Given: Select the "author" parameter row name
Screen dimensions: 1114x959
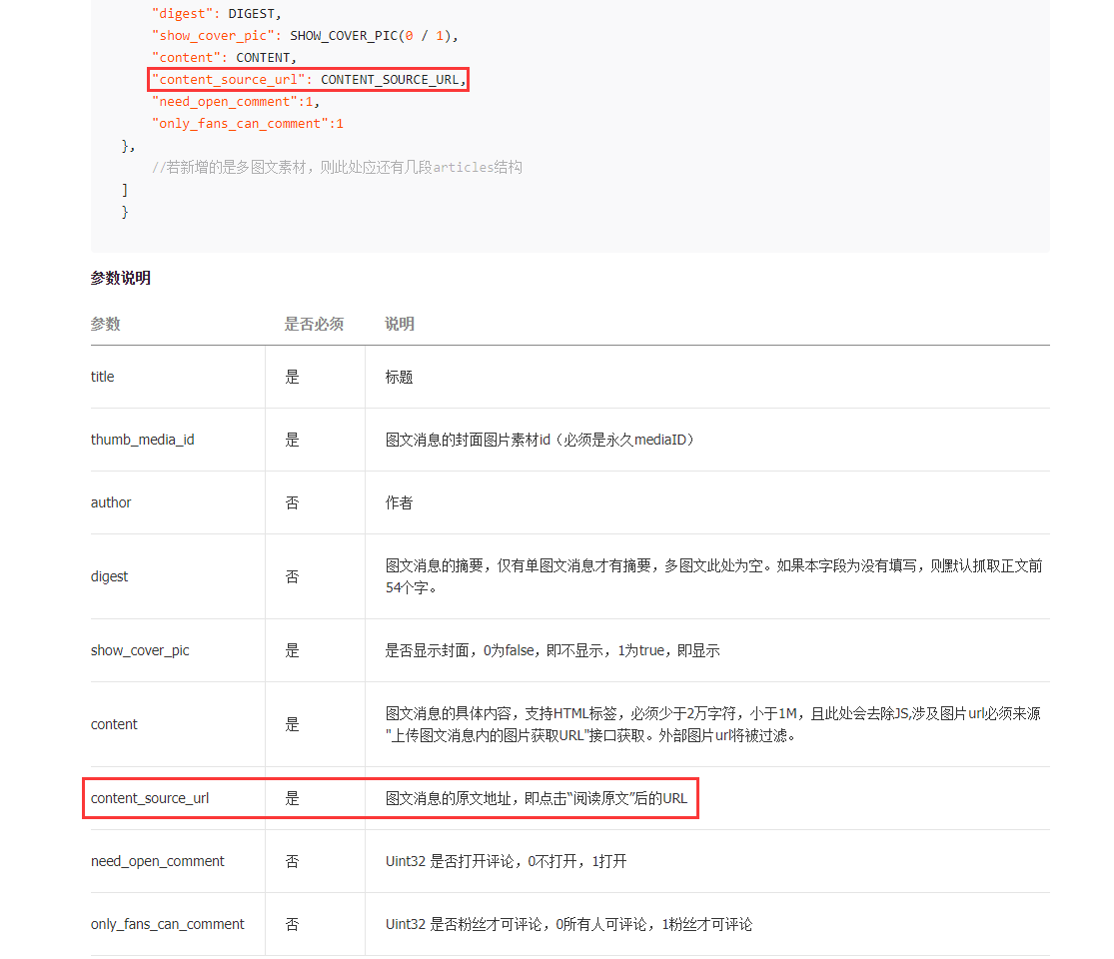Looking at the screenshot, I should pos(111,502).
